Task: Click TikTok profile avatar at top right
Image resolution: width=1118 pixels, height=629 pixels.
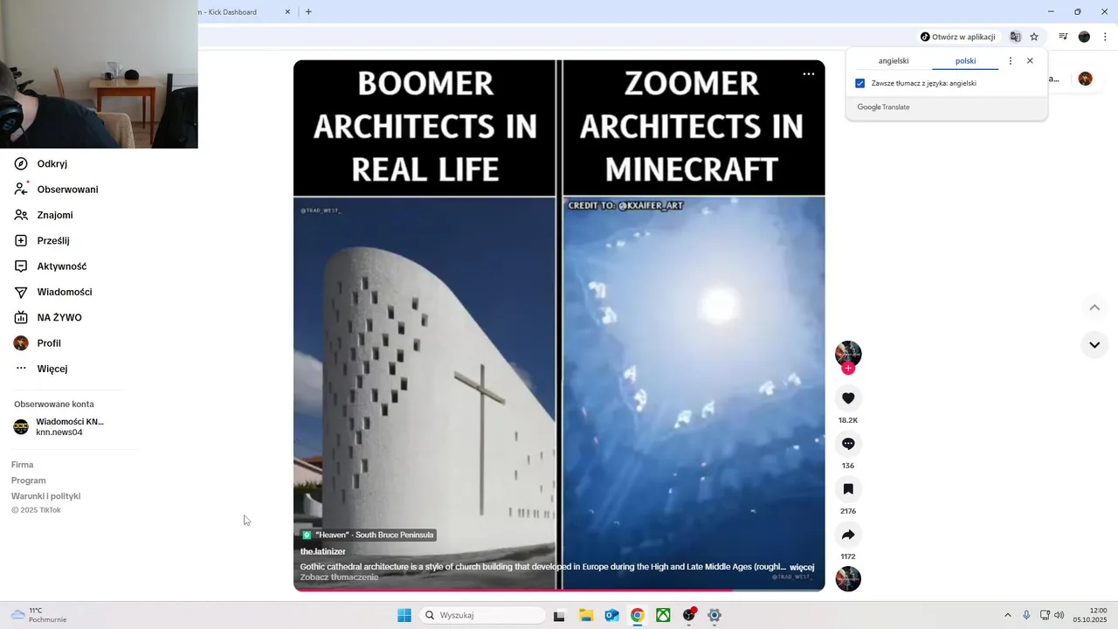Action: pos(1085,79)
